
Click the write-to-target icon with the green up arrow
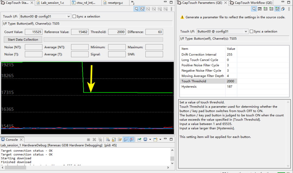click(x=271, y=9)
